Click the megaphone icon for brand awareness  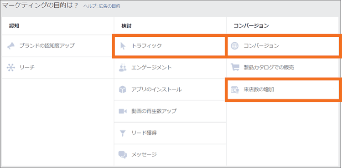point(11,46)
